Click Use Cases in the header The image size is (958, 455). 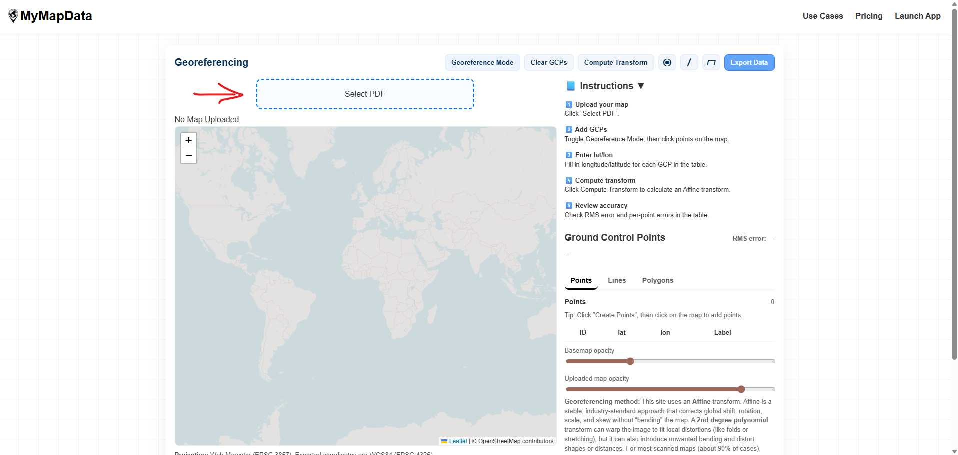pyautogui.click(x=822, y=16)
